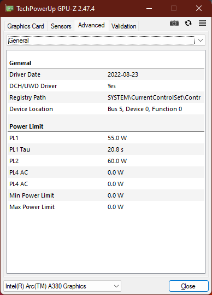Viewport: 212px width, 295px height.
Task: Select the Max Power Limit label
Action: coord(32,207)
